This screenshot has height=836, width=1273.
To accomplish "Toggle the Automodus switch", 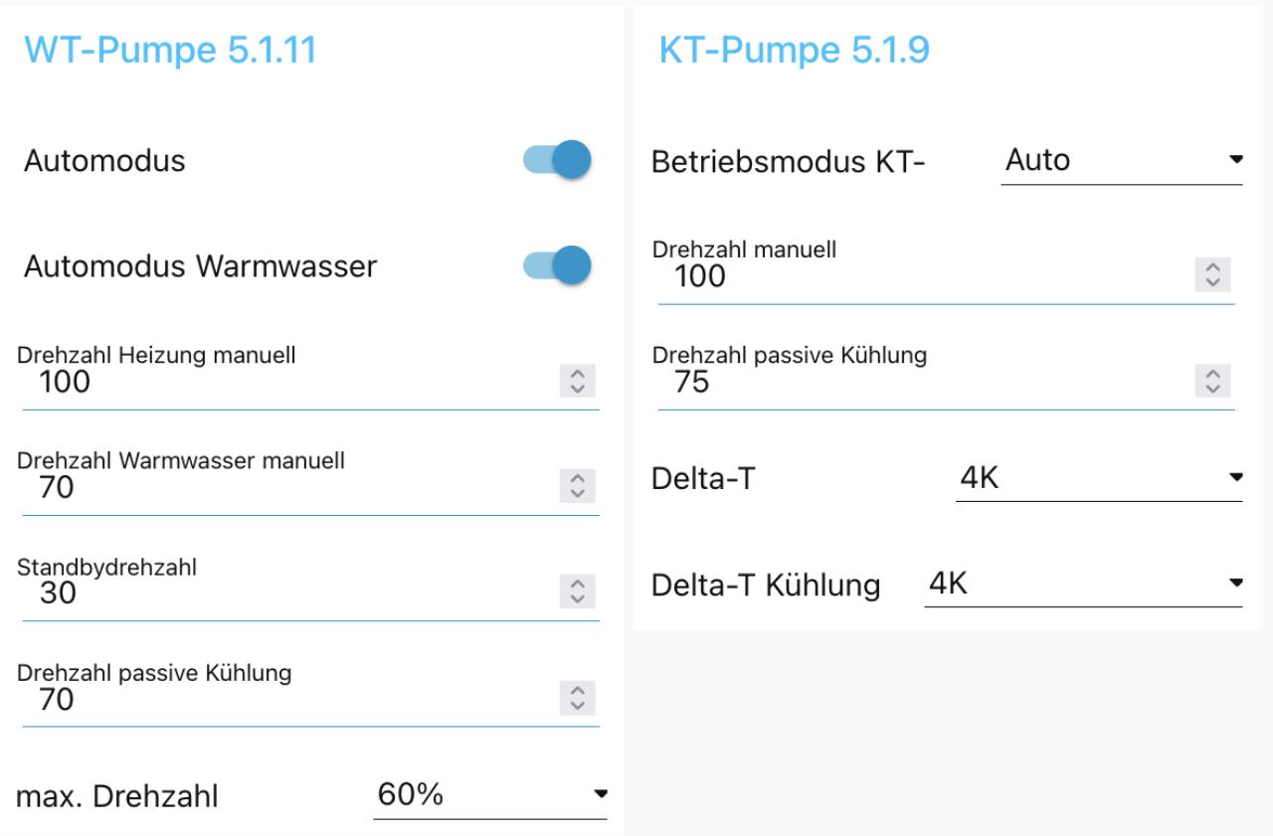I will [557, 160].
